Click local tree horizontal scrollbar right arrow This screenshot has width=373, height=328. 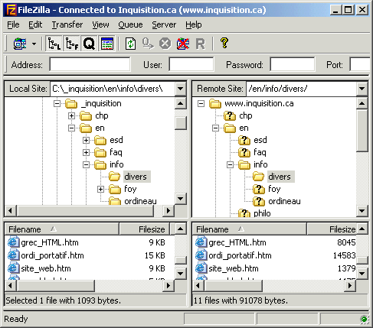169,210
